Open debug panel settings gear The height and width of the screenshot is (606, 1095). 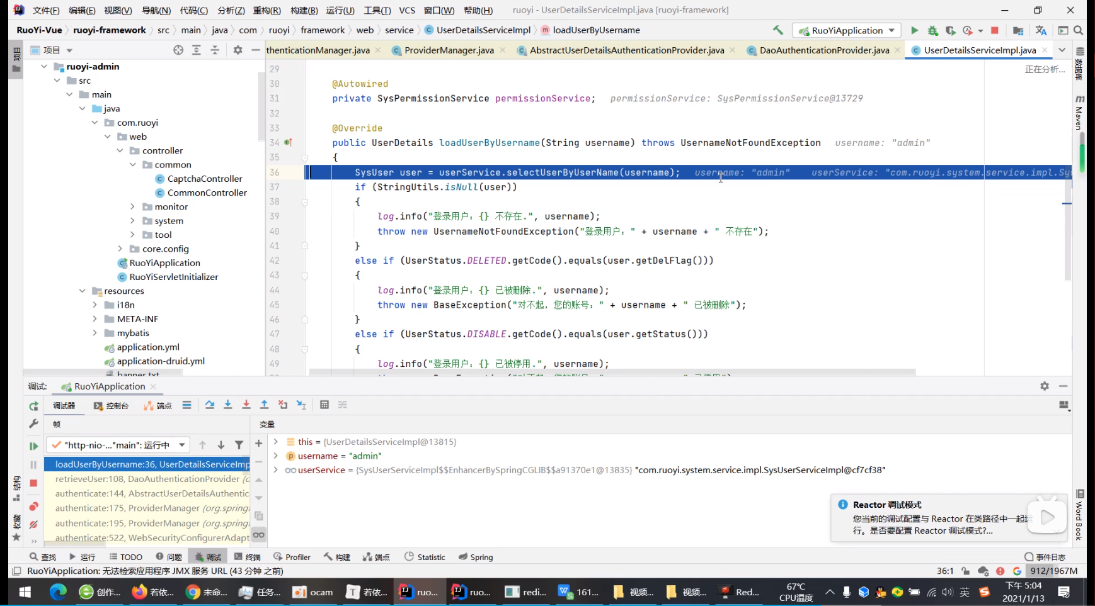[x=1045, y=386]
